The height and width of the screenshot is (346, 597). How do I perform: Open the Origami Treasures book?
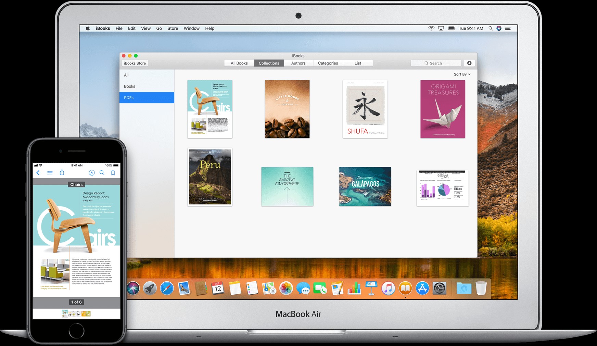pos(443,109)
